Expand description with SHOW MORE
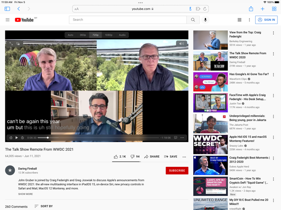Image resolution: width=281 pixels, height=210 pixels. click(x=25, y=194)
